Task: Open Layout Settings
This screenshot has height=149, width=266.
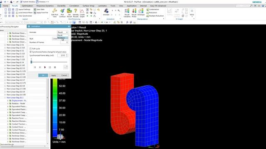Action: pyautogui.click(x=23, y=10)
